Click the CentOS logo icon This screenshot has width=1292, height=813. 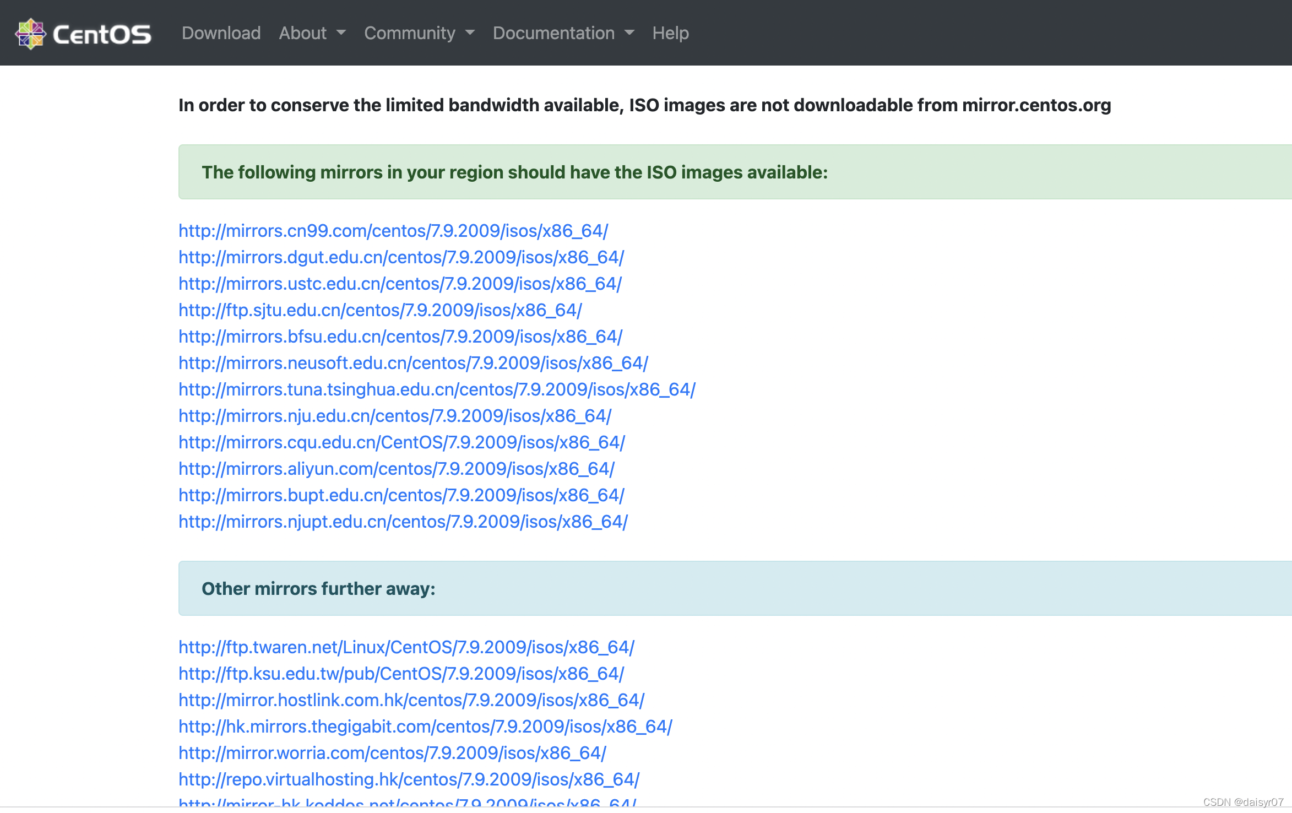30,34
